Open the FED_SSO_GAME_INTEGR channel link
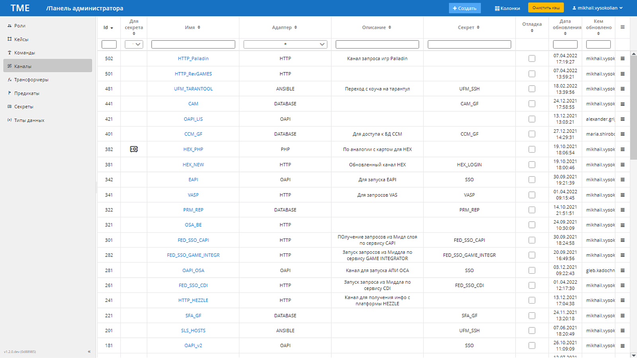 pyautogui.click(x=193, y=255)
